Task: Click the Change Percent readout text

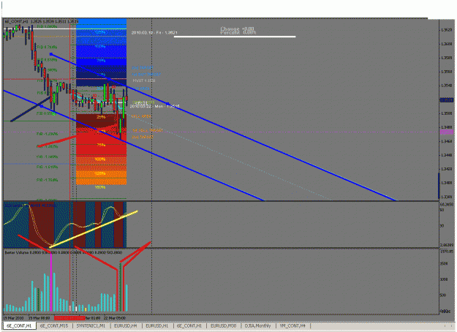Action: click(238, 31)
